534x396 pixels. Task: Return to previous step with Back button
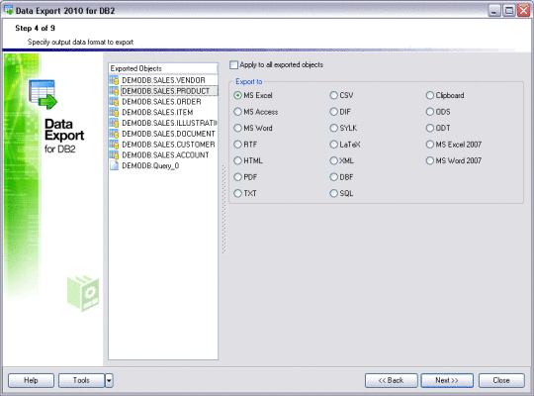391,380
